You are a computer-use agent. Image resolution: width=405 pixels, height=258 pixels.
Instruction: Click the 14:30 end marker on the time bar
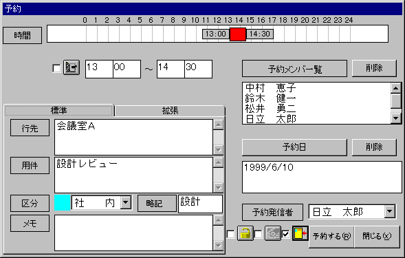pyautogui.click(x=260, y=34)
